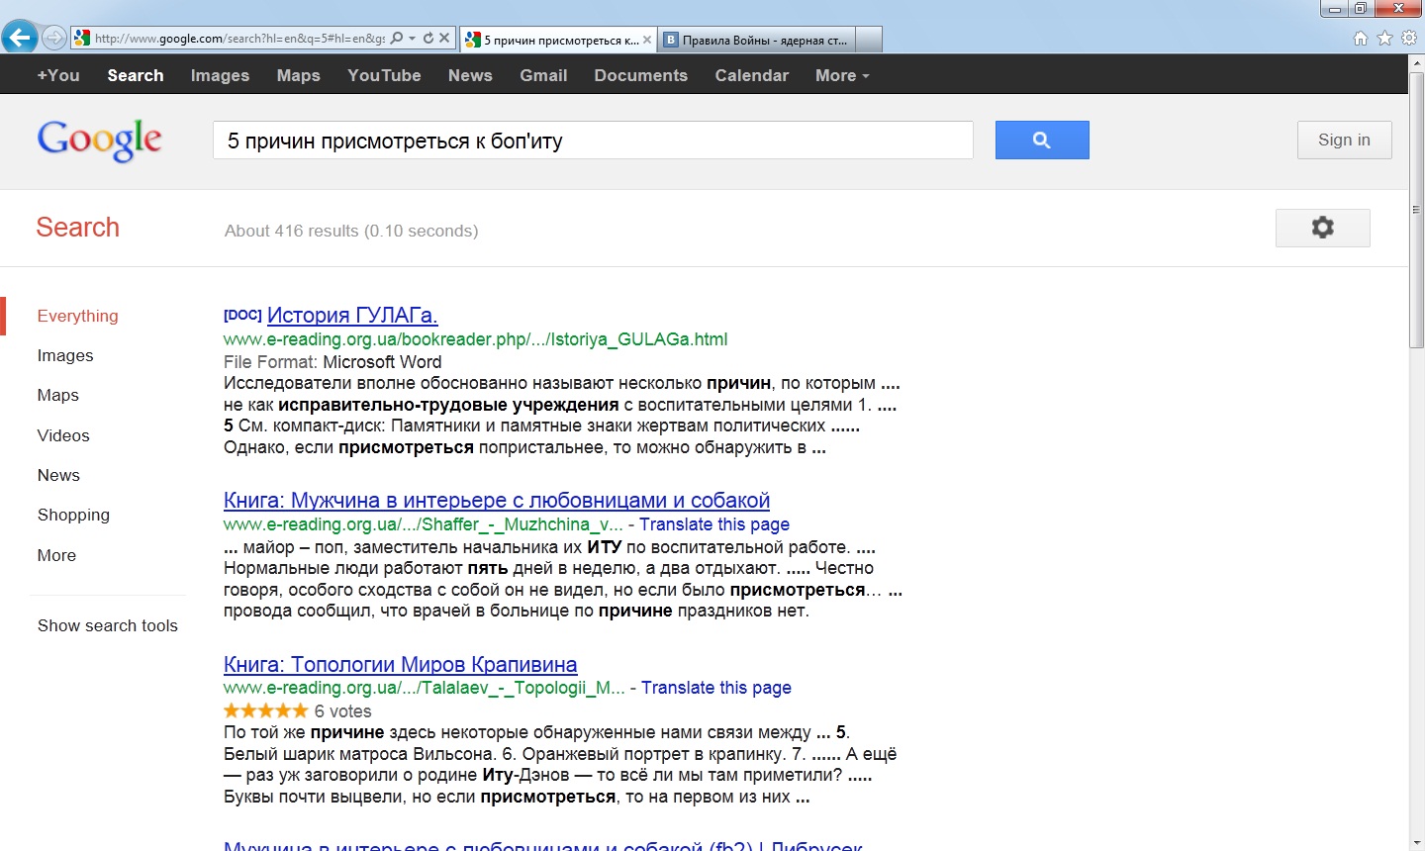Click the Google search query field

pyautogui.click(x=593, y=141)
